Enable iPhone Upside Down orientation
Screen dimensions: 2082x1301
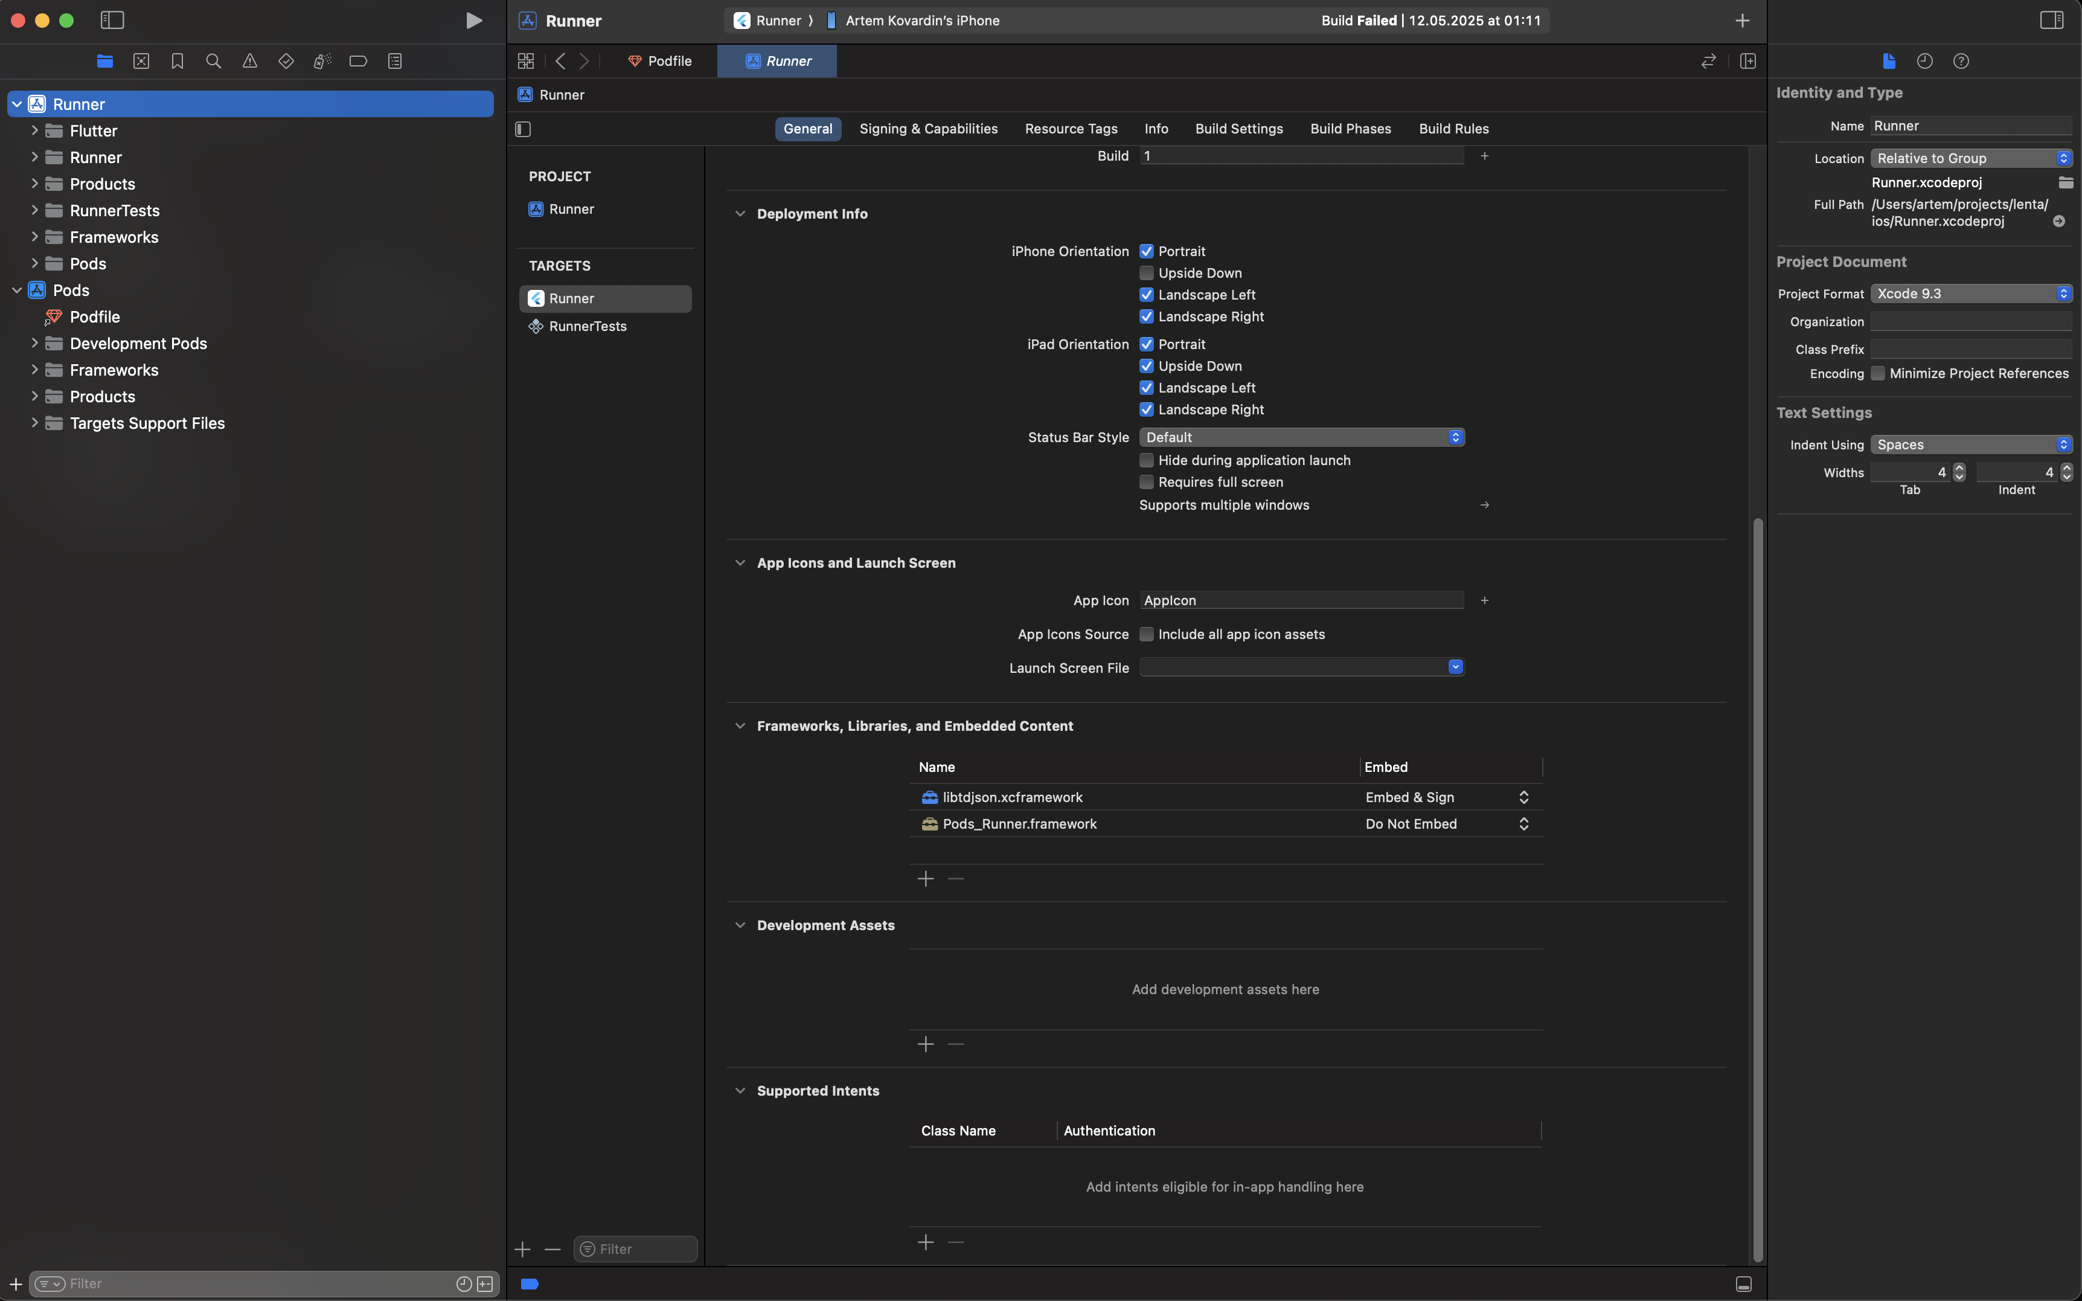(1146, 273)
